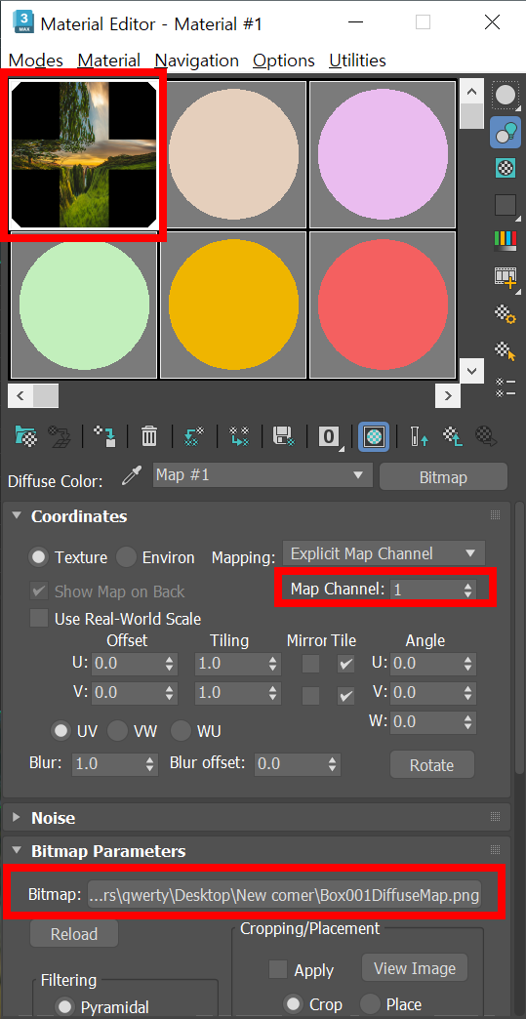Open the Modes menu
Screen dimensions: 526x1019
coord(36,61)
